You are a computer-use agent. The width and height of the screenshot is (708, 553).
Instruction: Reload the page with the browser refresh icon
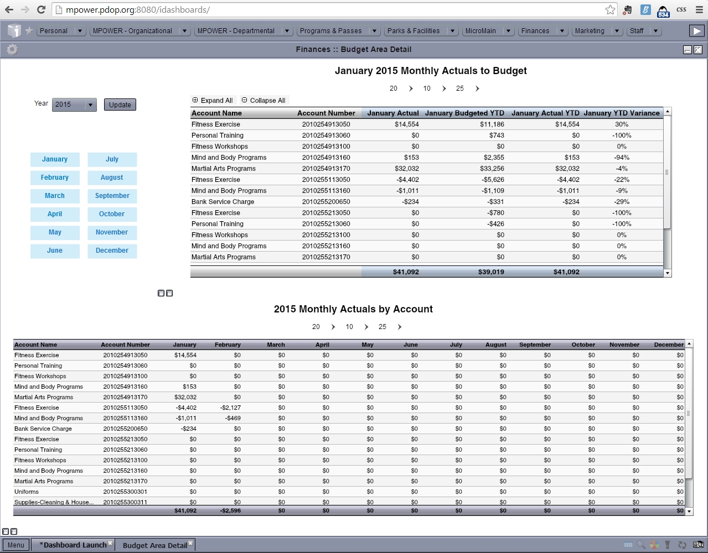(x=41, y=9)
